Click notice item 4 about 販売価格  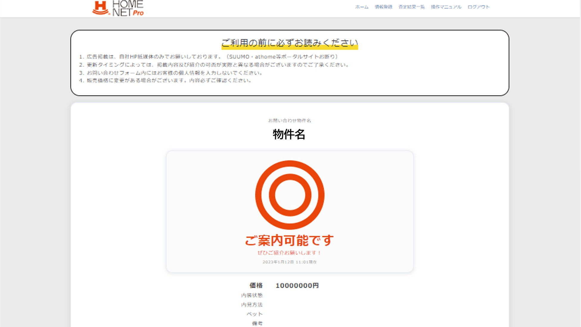point(166,80)
